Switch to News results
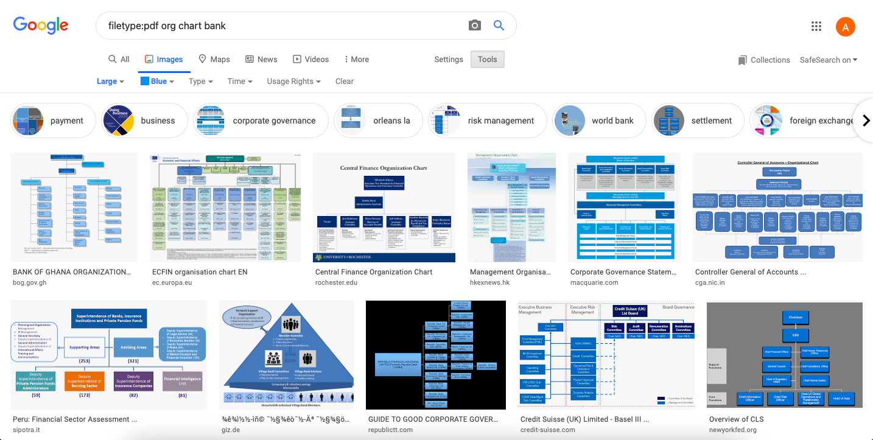Viewport: 873px width, 440px height. click(x=261, y=59)
